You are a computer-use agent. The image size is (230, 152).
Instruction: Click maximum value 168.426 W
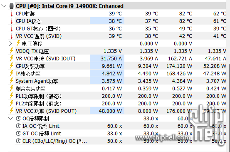[179, 74]
